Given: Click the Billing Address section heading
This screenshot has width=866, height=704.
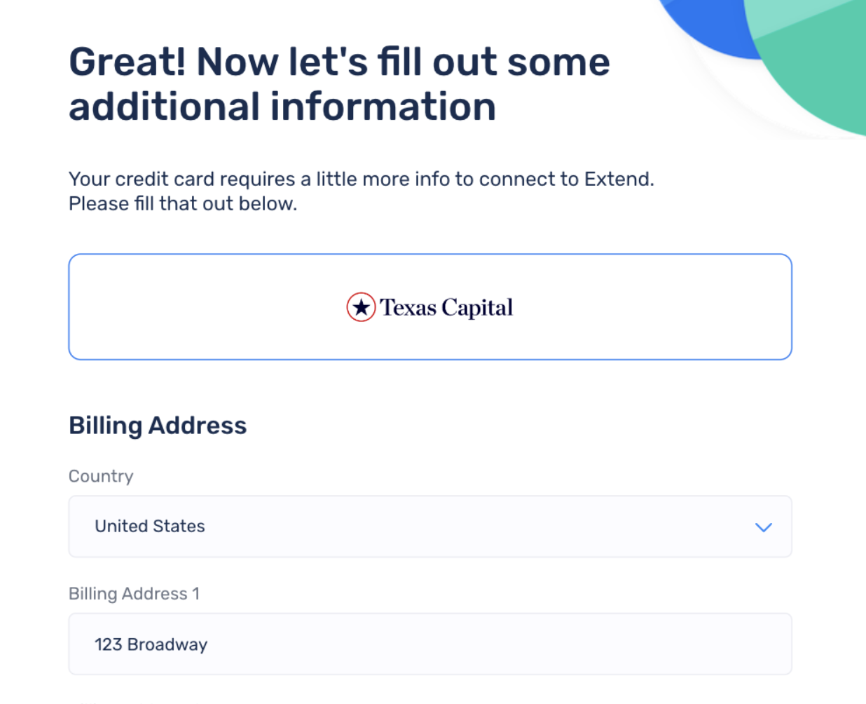Looking at the screenshot, I should [158, 426].
